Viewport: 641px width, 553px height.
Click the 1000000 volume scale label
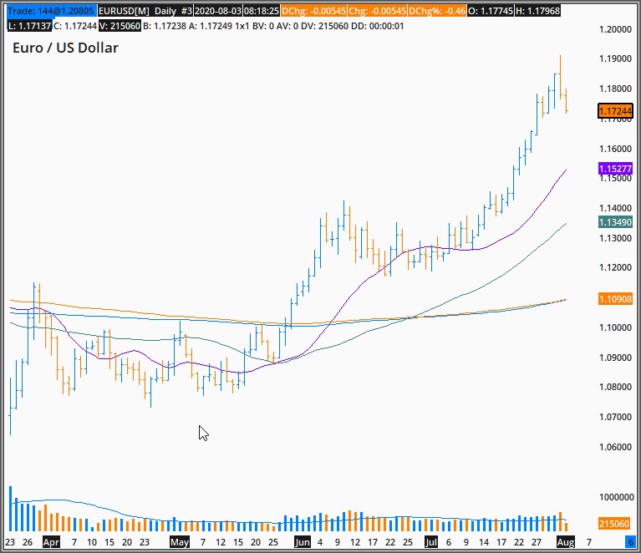tap(616, 497)
